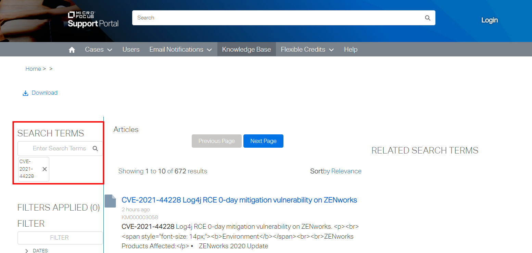Screen dimensions: 532x253
Task: Click the Next Page button
Action: click(x=263, y=141)
